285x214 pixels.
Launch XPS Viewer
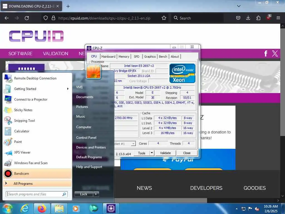click(37, 152)
